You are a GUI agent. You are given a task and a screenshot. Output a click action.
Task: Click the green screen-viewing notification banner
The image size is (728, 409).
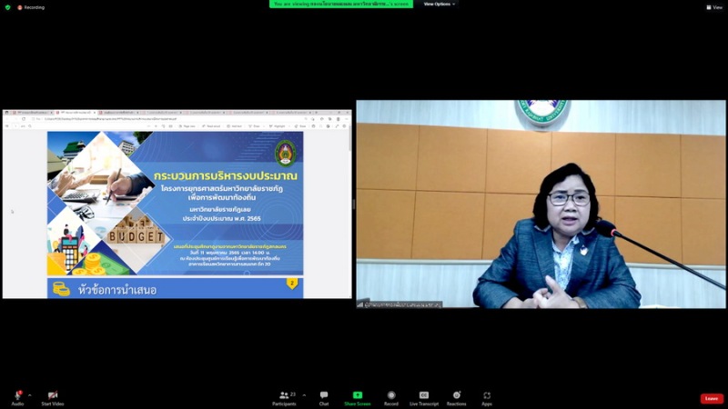pyautogui.click(x=341, y=4)
